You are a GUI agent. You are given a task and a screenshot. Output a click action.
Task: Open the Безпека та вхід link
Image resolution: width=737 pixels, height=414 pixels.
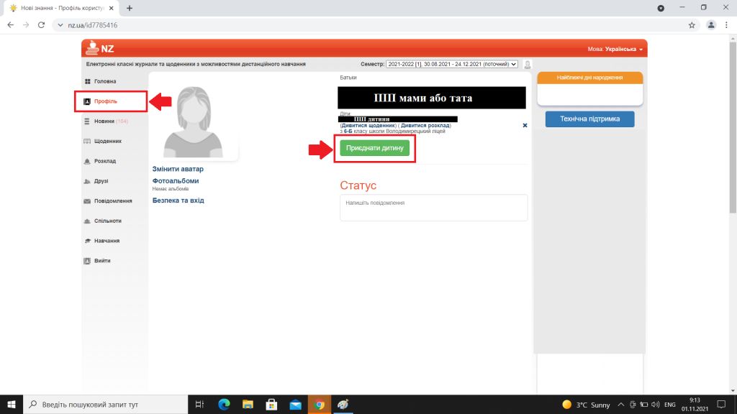[178, 201]
